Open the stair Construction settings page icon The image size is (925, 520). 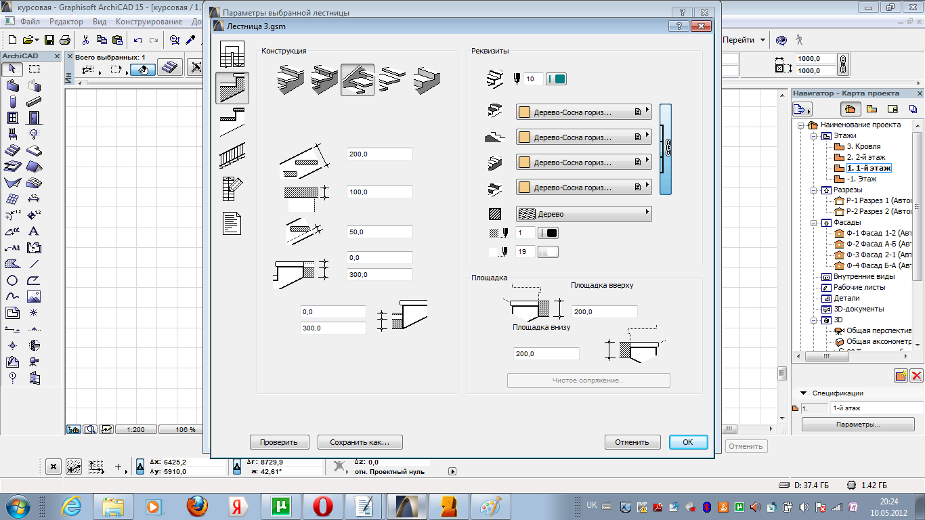pos(232,88)
